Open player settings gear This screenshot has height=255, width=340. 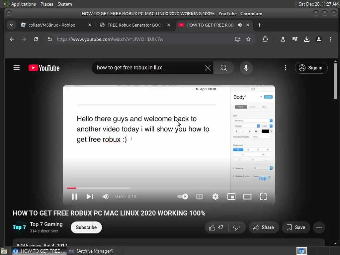(x=215, y=197)
